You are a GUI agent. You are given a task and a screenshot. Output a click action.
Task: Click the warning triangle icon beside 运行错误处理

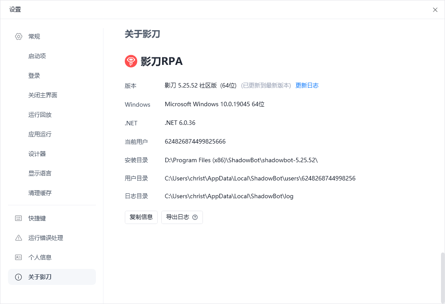[19, 238]
